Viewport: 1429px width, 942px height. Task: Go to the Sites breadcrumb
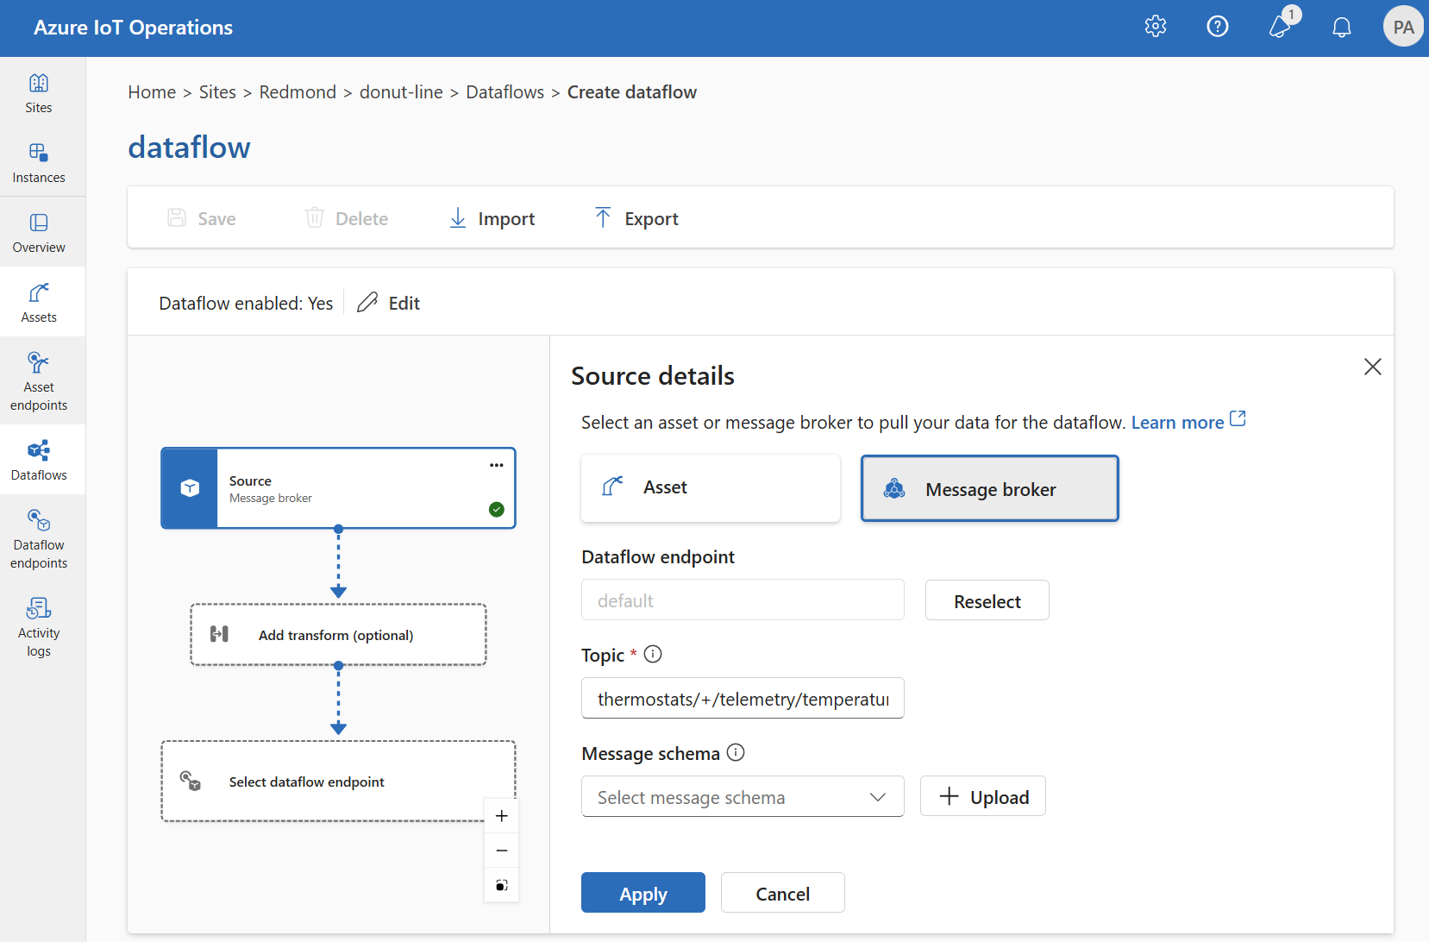217,92
